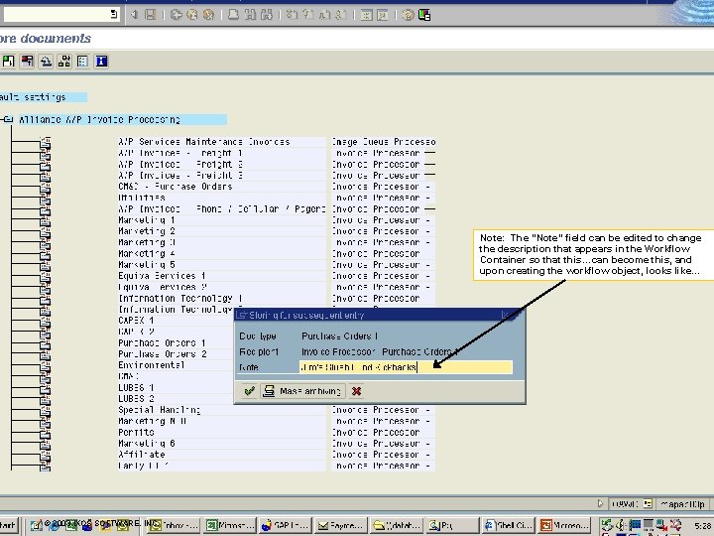Click into the Note input field
Viewport: 714px width, 536px height.
[x=406, y=367]
